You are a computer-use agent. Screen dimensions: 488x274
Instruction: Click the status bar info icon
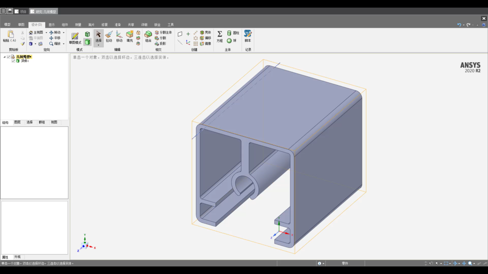click(320, 263)
